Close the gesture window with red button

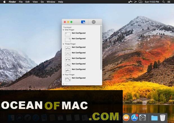tap(65, 22)
